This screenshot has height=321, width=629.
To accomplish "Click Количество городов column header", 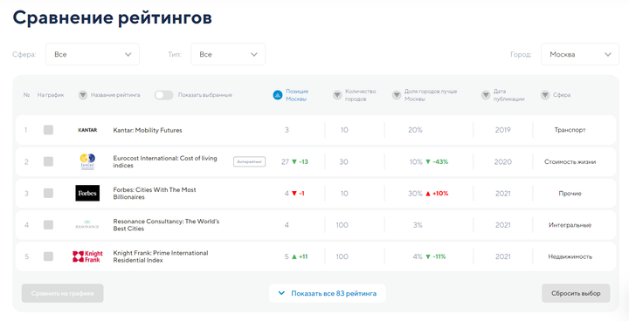I will coord(360,95).
